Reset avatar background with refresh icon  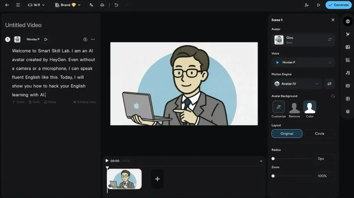(x=333, y=96)
